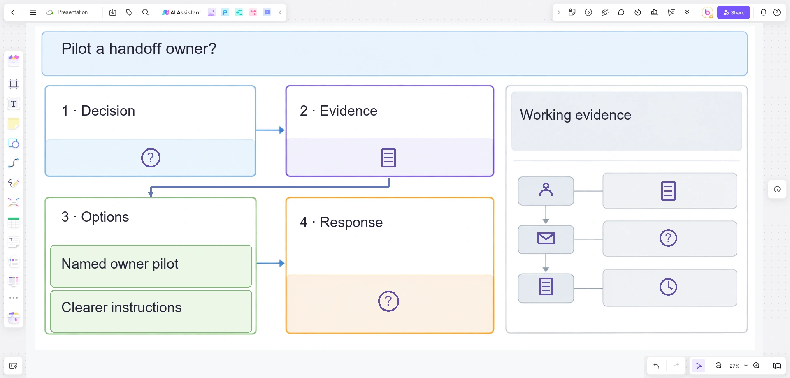Open the info panel icon
Image resolution: width=790 pixels, height=378 pixels.
tap(777, 189)
